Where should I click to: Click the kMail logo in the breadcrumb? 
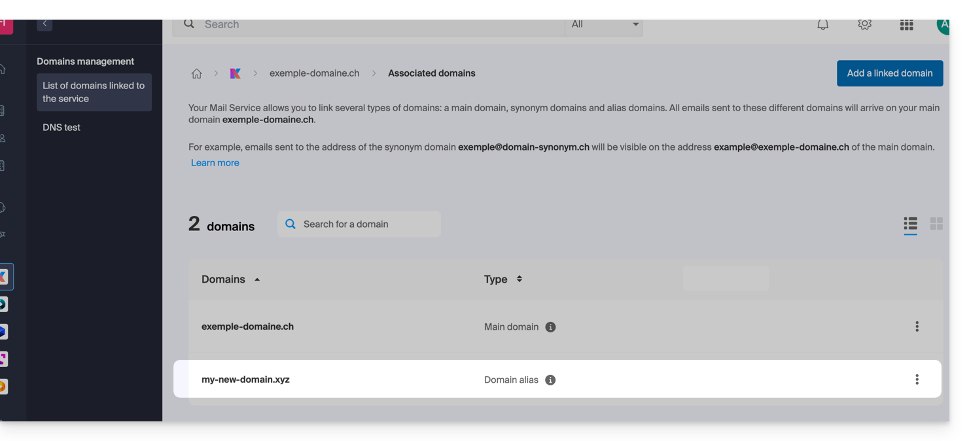pyautogui.click(x=236, y=73)
